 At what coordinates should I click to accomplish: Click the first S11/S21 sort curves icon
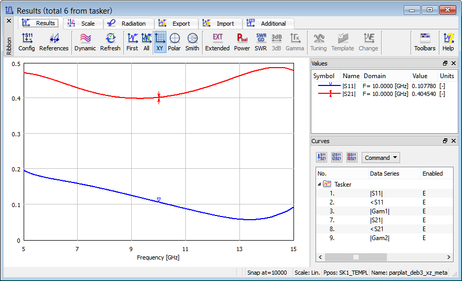[321, 157]
